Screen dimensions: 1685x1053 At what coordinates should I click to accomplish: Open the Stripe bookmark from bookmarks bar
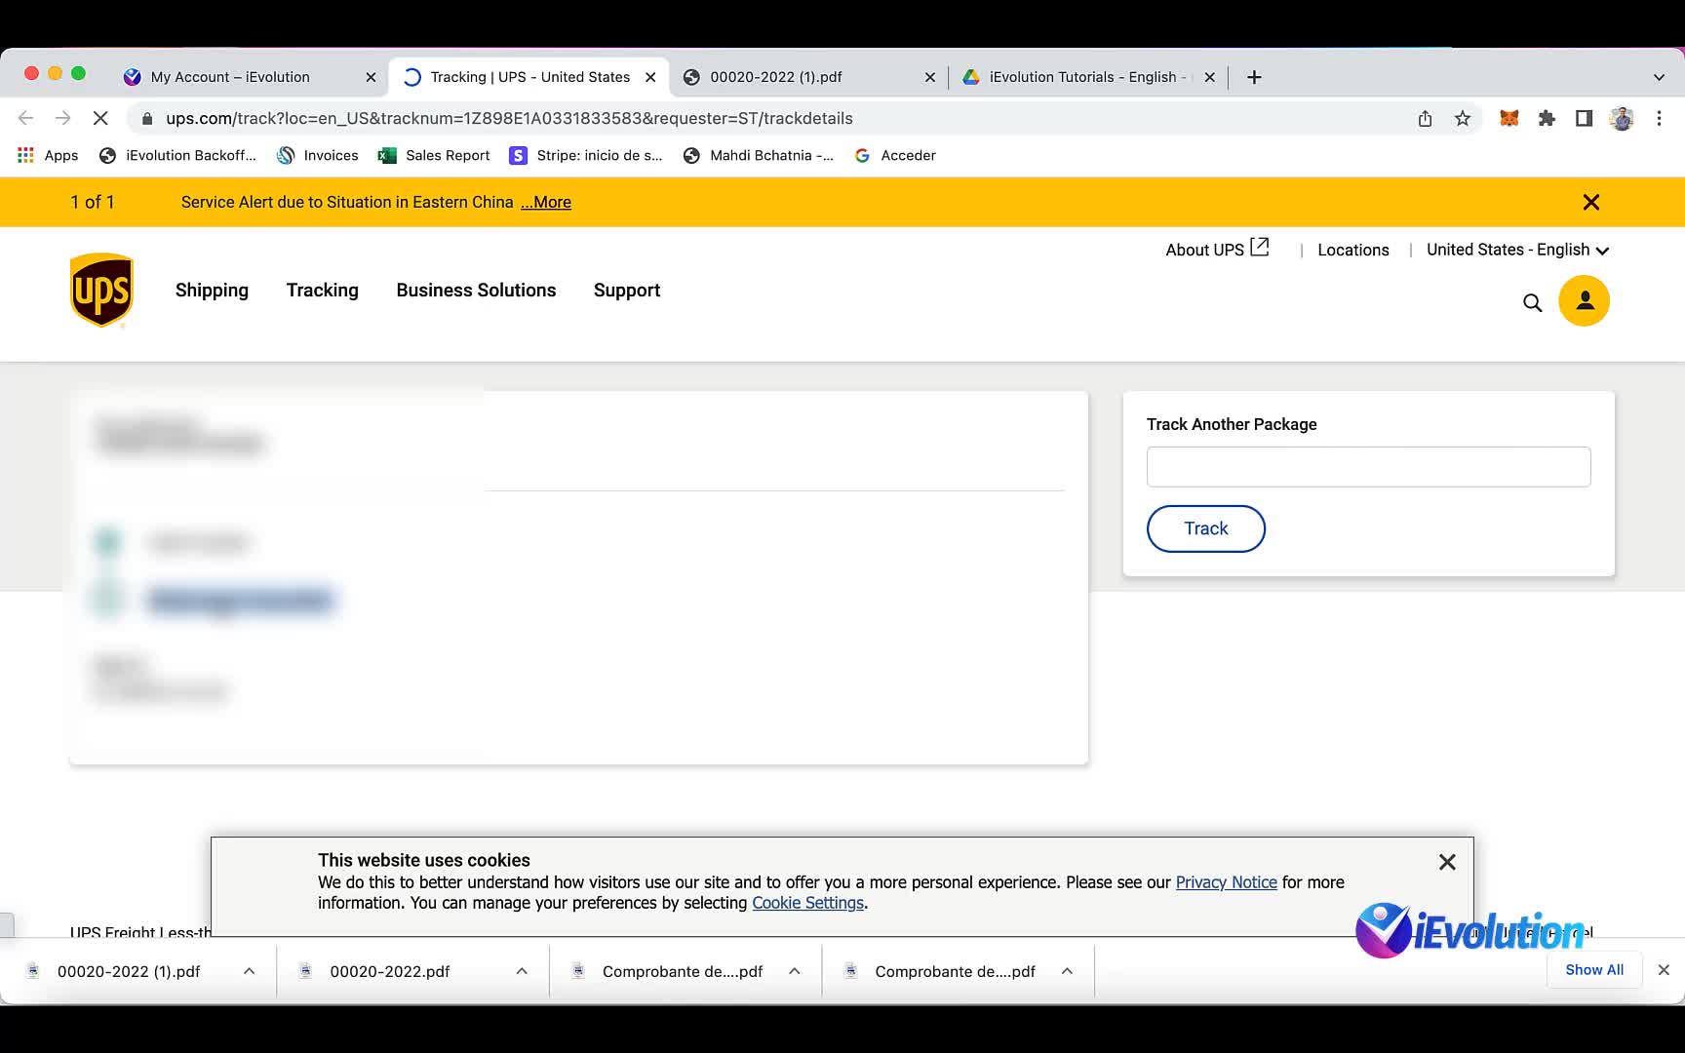[x=585, y=155]
